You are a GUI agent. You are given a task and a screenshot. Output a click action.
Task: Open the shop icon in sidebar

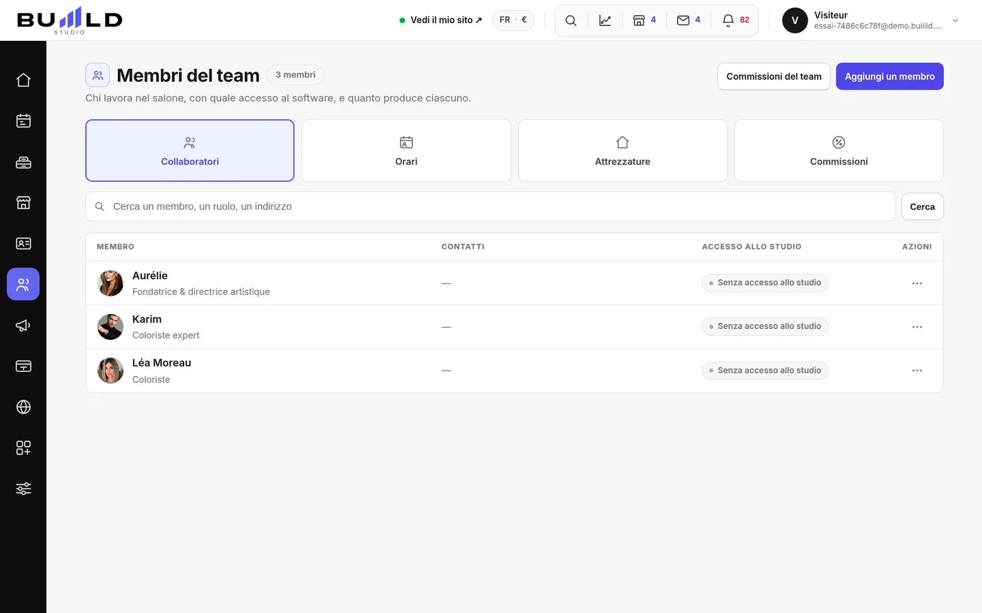click(x=23, y=202)
